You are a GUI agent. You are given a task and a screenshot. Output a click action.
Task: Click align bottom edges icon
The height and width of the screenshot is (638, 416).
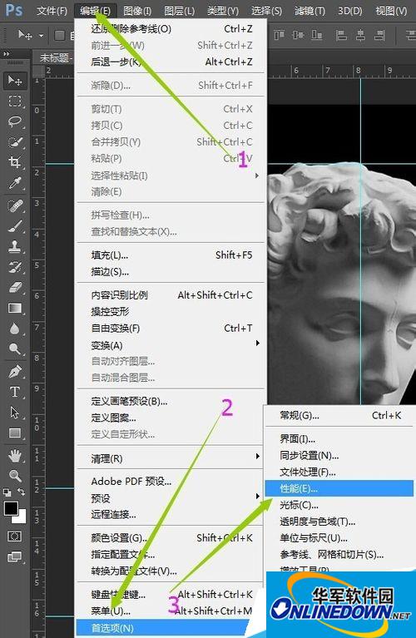pyautogui.click(x=317, y=36)
